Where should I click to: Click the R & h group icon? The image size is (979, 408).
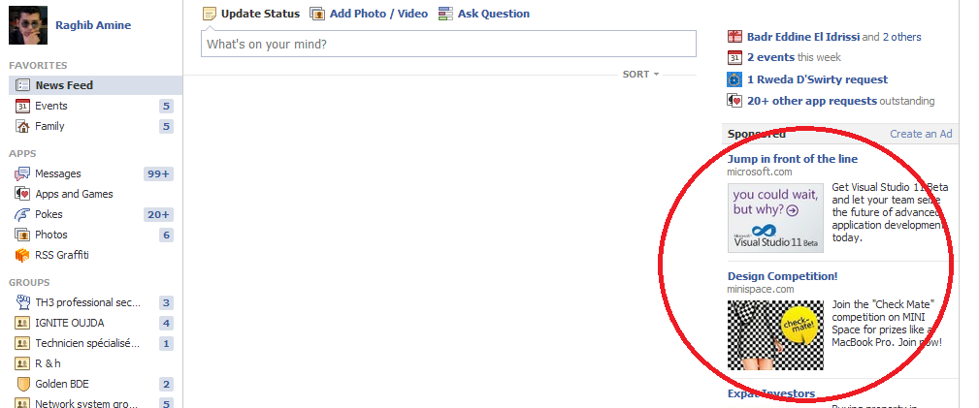(x=22, y=363)
